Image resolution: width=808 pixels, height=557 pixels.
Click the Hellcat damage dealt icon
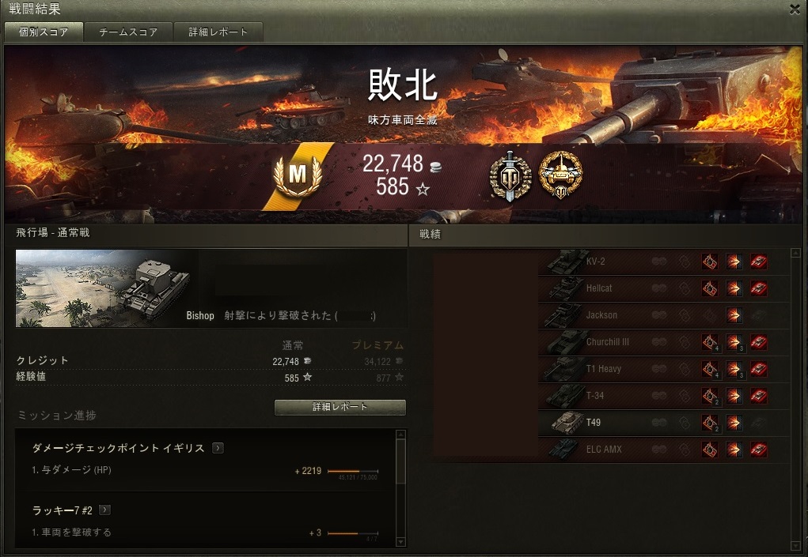point(734,288)
